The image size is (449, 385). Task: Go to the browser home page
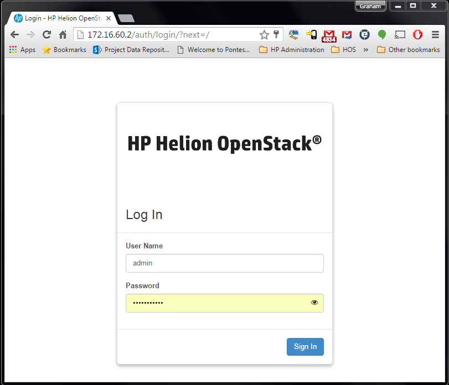pos(63,35)
